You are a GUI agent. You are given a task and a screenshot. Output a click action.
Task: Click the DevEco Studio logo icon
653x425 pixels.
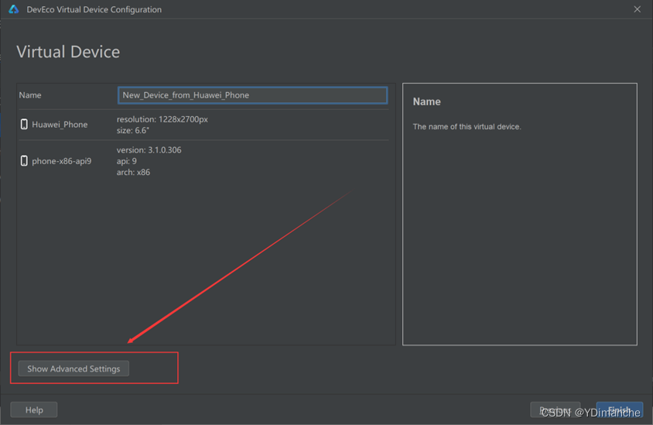(x=14, y=9)
